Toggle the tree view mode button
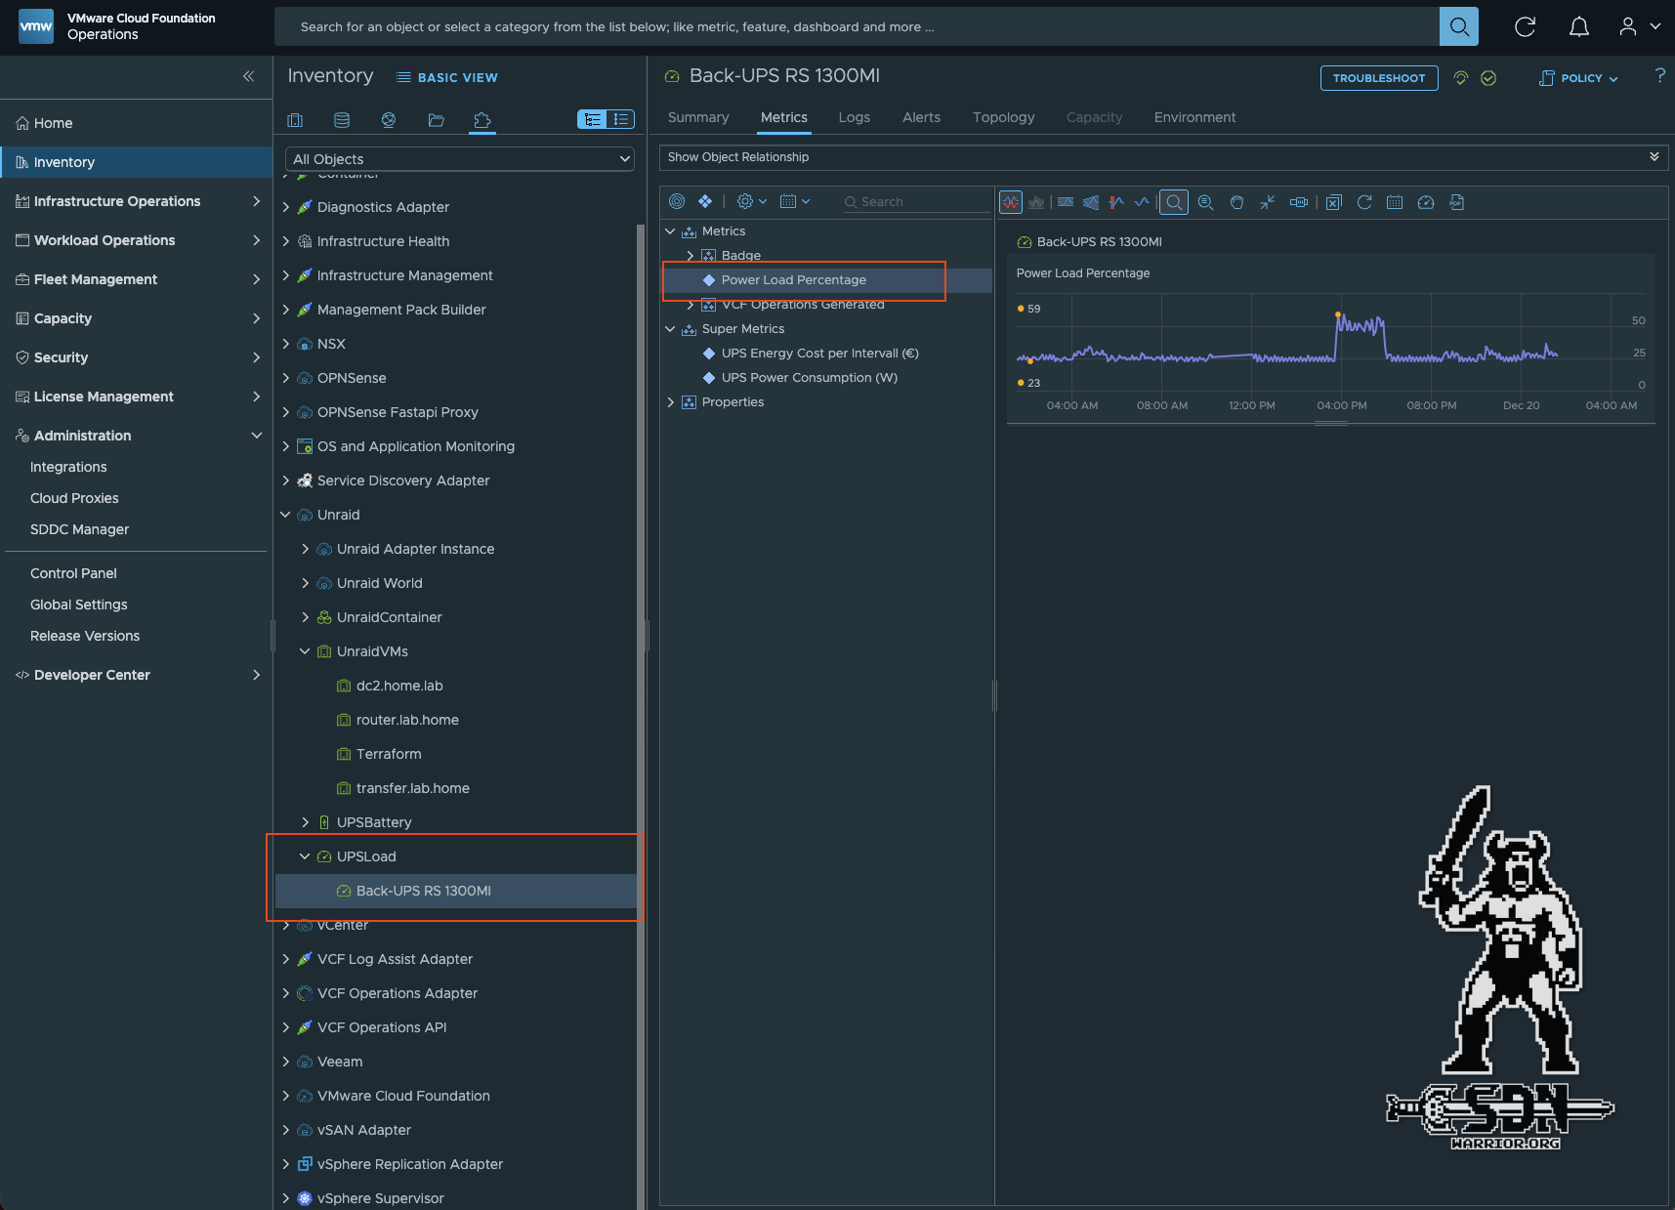The height and width of the screenshot is (1210, 1675). click(592, 119)
